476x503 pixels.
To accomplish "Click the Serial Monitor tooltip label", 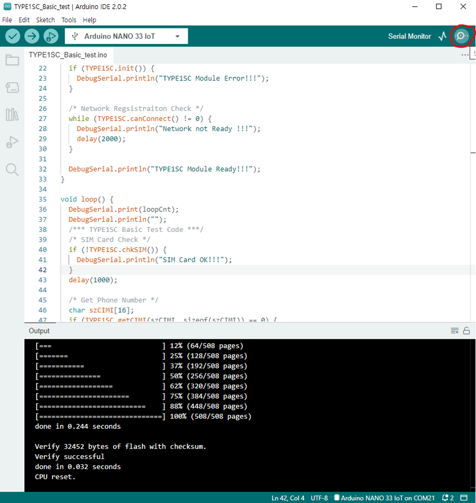I will pos(409,36).
